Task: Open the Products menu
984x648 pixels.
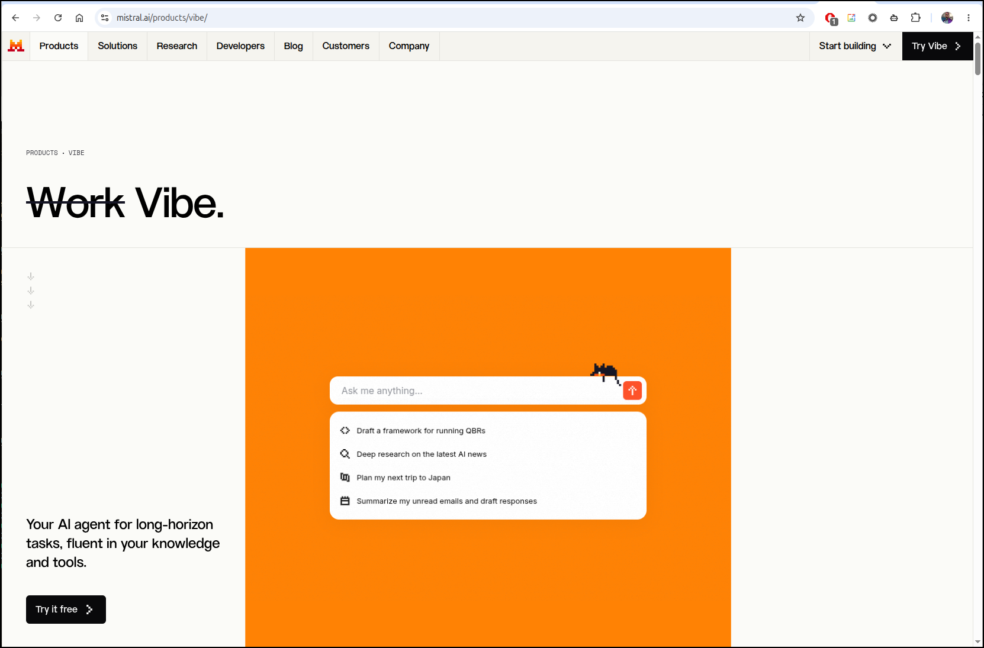Action: (59, 46)
